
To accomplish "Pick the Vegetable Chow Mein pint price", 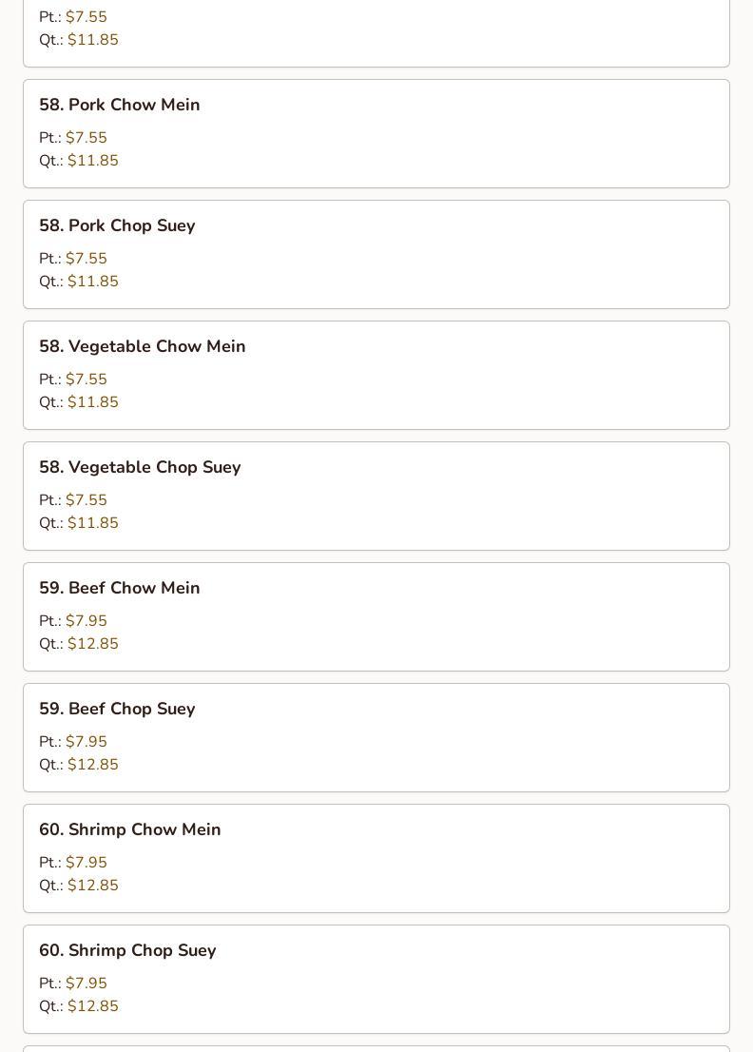I will tap(87, 380).
